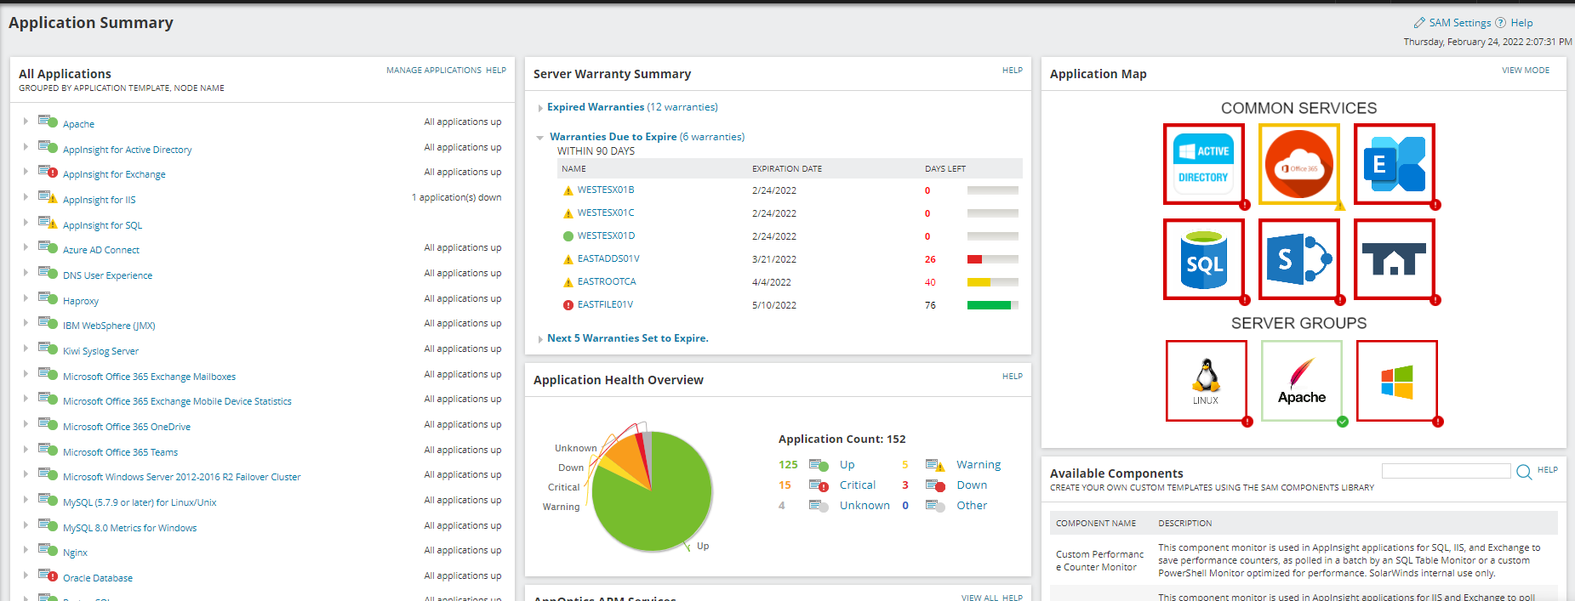Open the WESTESX01C server link
The height and width of the screenshot is (601, 1575).
click(x=606, y=213)
